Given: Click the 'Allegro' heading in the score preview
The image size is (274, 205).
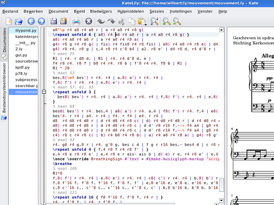Looking at the screenshot, I should click(268, 56).
